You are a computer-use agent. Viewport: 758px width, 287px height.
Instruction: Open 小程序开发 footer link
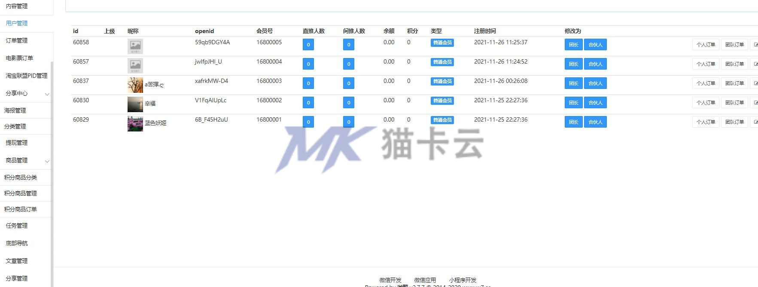pos(463,280)
